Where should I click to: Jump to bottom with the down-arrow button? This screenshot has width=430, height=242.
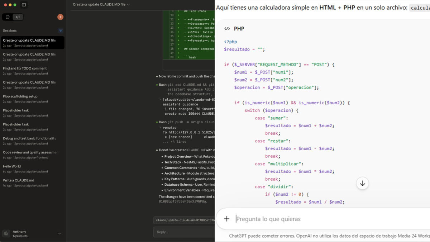pos(362,183)
